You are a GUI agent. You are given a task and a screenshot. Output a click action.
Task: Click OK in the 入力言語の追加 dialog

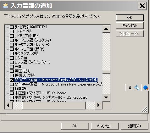pos(130,18)
